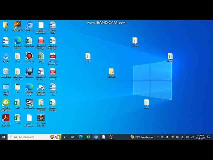Select the This PC icon
Image resolution: width=213 pixels, height=160 pixels.
(6, 57)
